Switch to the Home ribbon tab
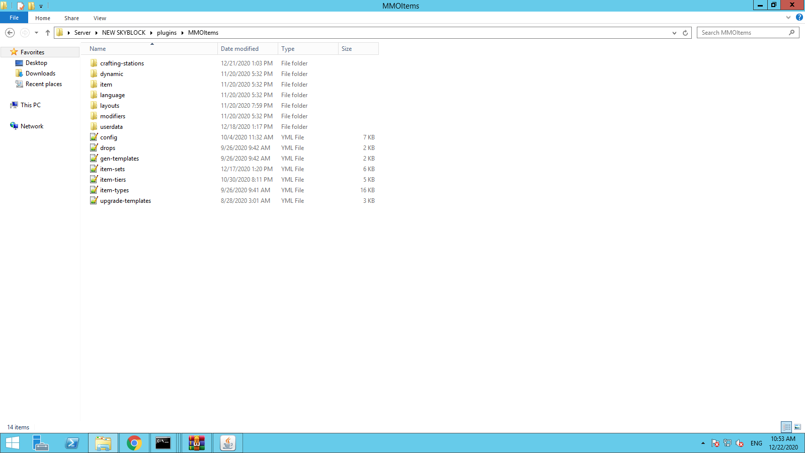Image resolution: width=805 pixels, height=453 pixels. pyautogui.click(x=43, y=18)
